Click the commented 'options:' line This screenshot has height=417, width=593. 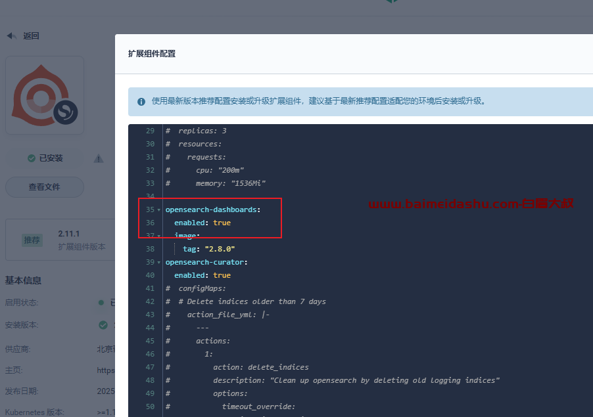[x=206, y=393]
